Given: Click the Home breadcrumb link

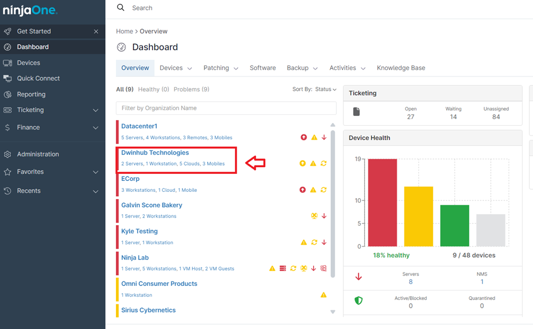Looking at the screenshot, I should pos(124,32).
